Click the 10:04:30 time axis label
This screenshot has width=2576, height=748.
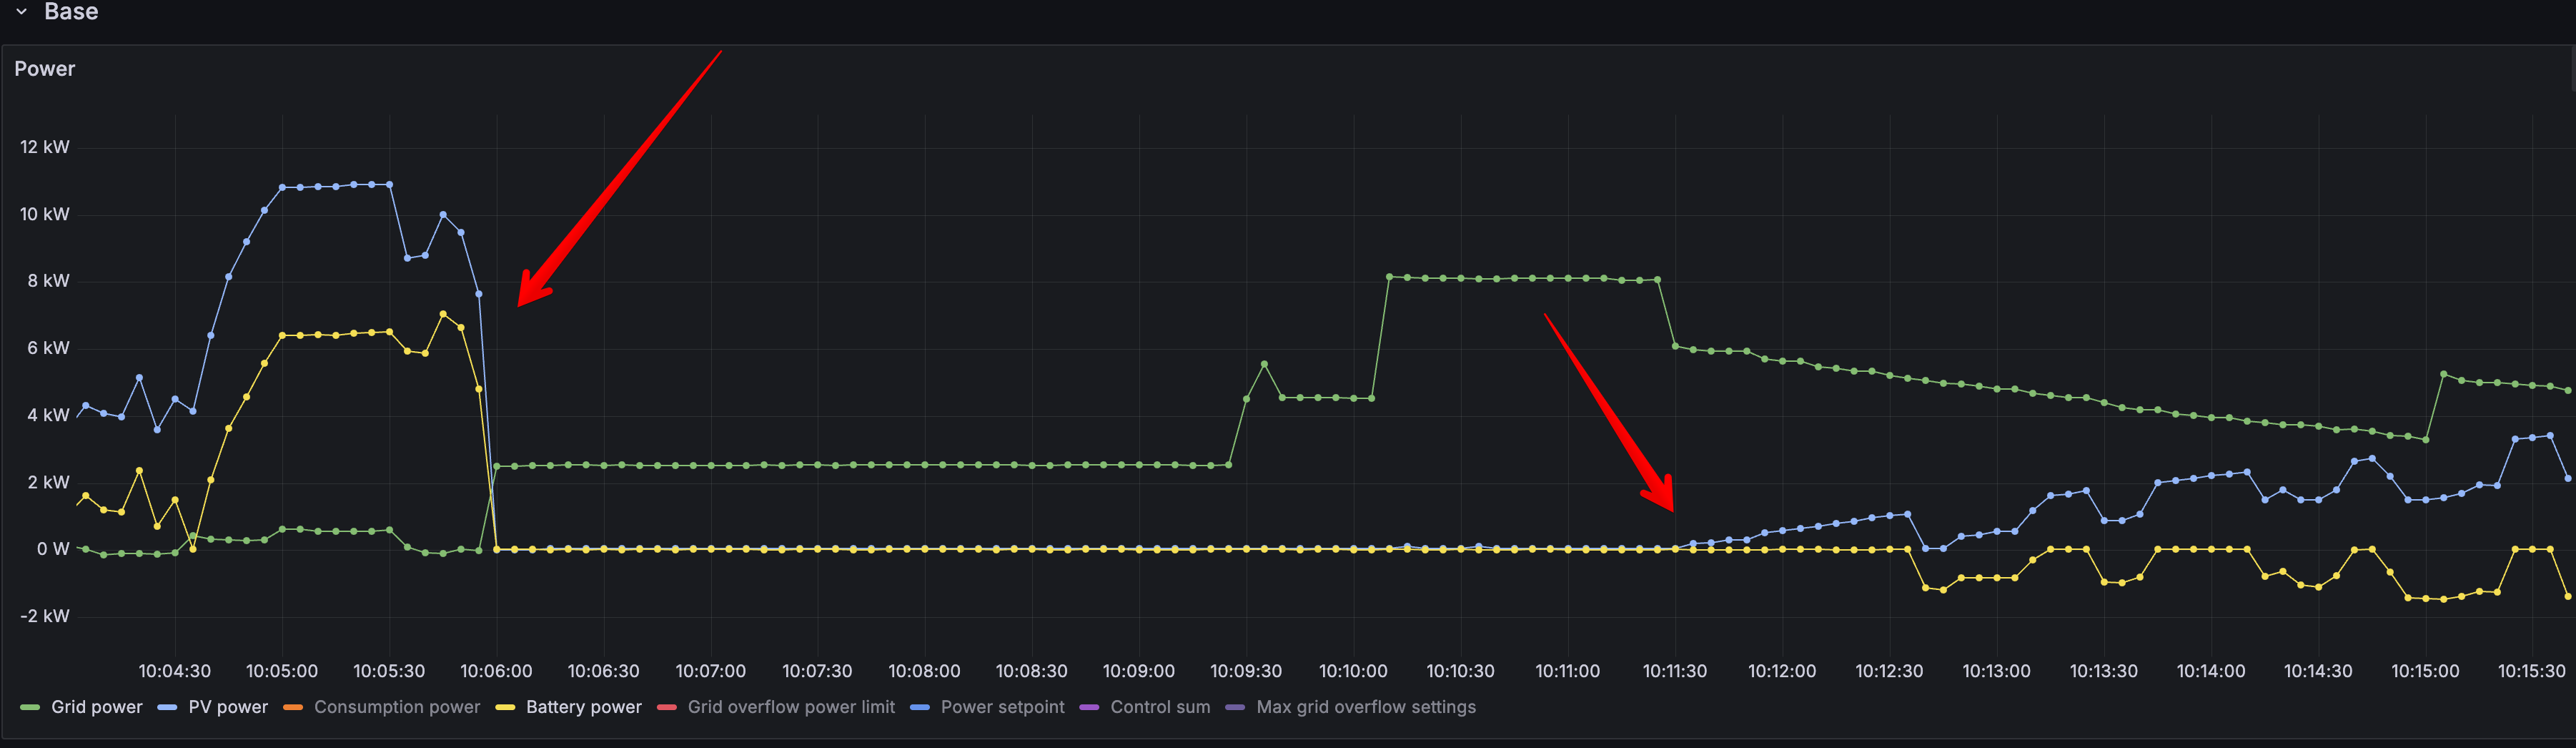coord(175,671)
